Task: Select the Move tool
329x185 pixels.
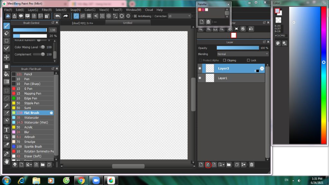Action: [x=6, y=57]
